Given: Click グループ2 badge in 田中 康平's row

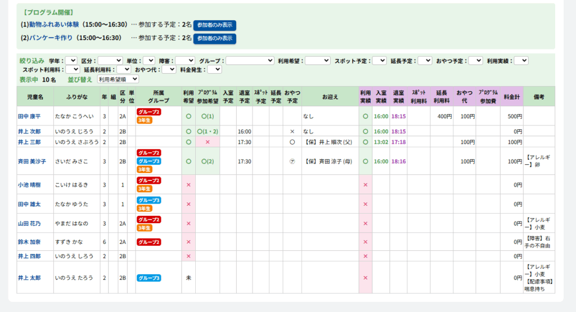Looking at the screenshot, I should point(148,112).
